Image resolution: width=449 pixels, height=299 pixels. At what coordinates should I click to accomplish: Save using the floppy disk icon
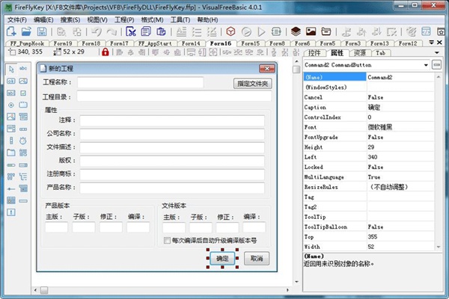click(x=42, y=31)
